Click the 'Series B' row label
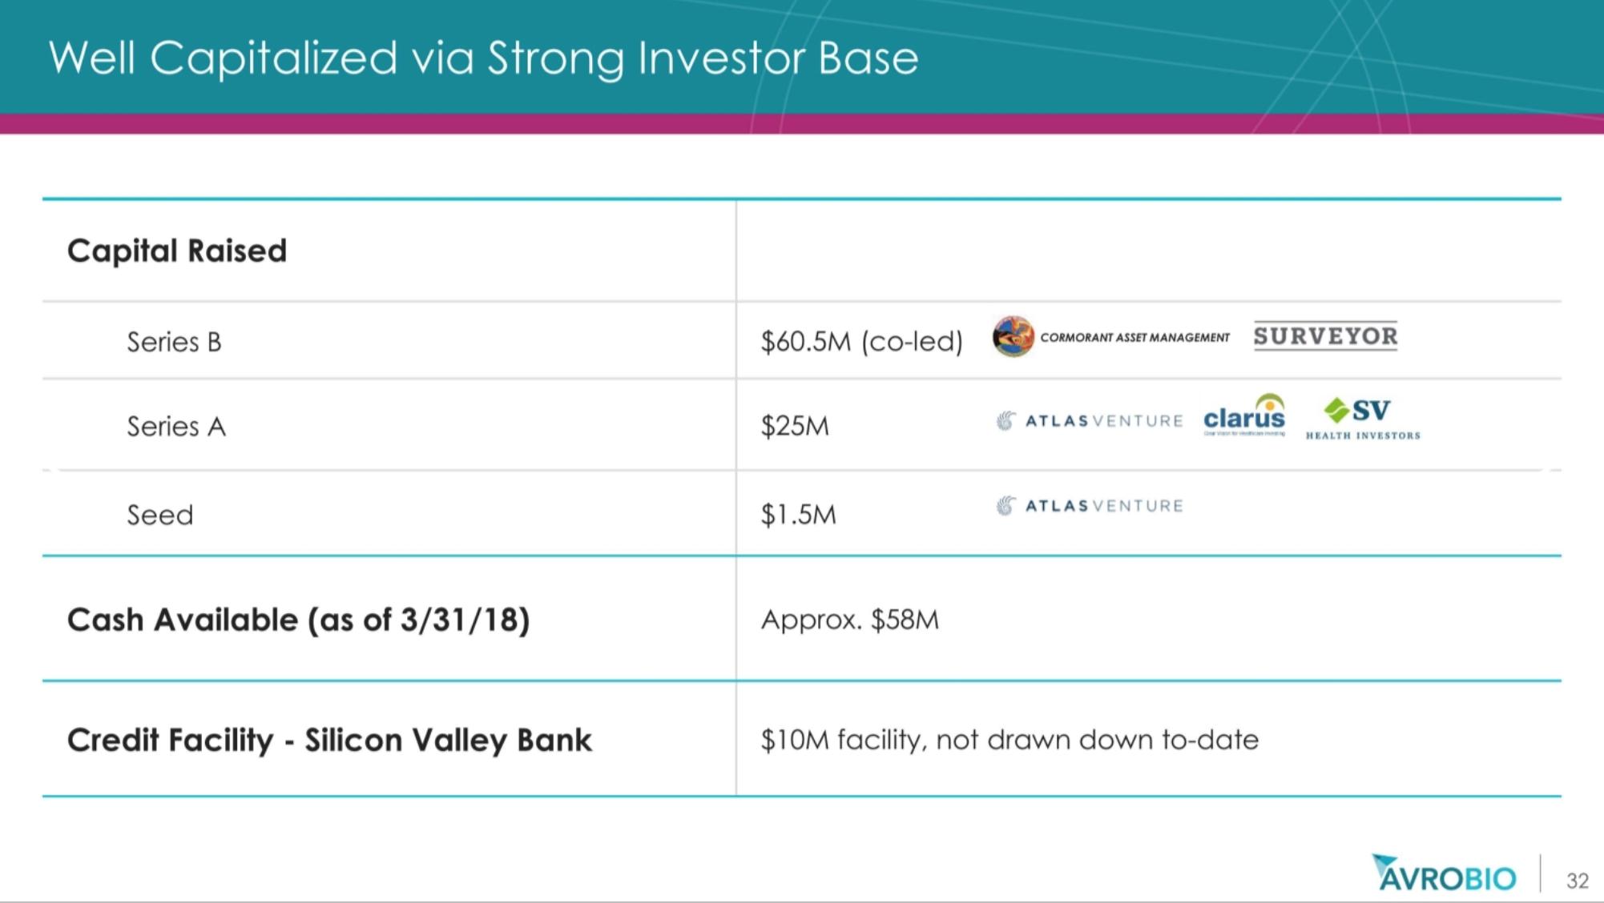The image size is (1604, 903). [174, 343]
